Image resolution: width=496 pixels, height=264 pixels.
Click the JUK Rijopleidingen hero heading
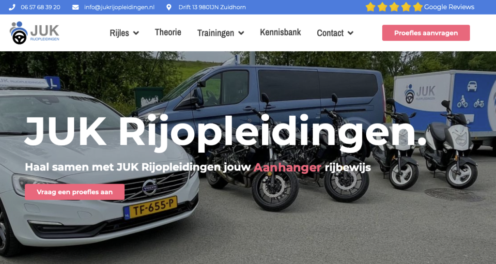tap(226, 131)
